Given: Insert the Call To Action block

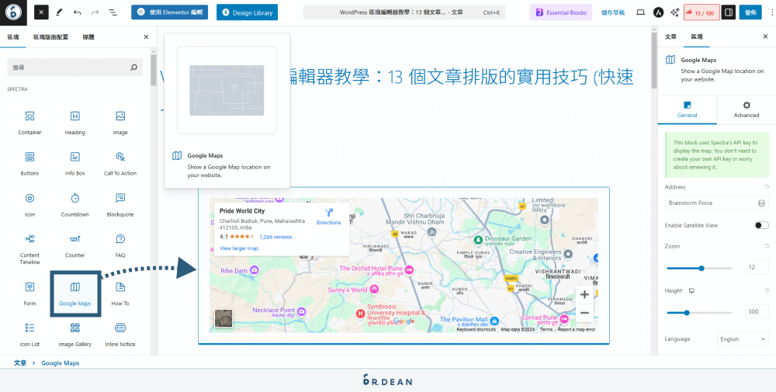Looking at the screenshot, I should pyautogui.click(x=120, y=165).
